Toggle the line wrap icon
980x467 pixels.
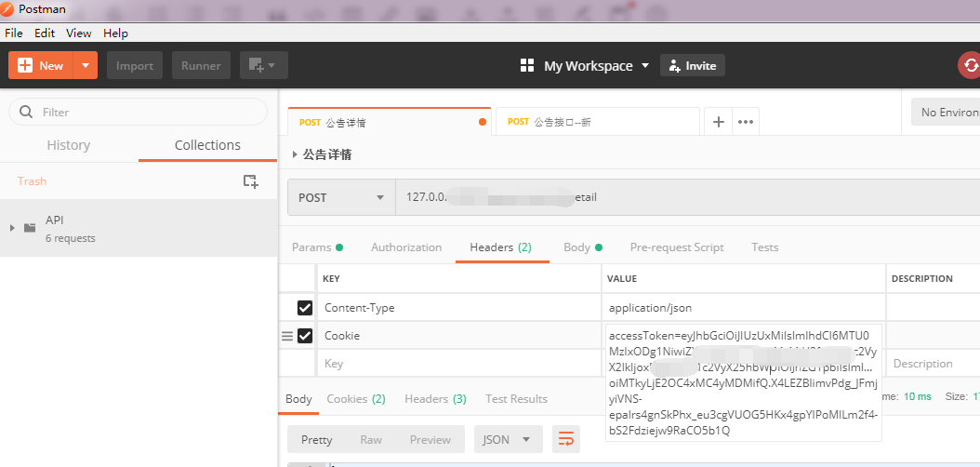coord(566,439)
